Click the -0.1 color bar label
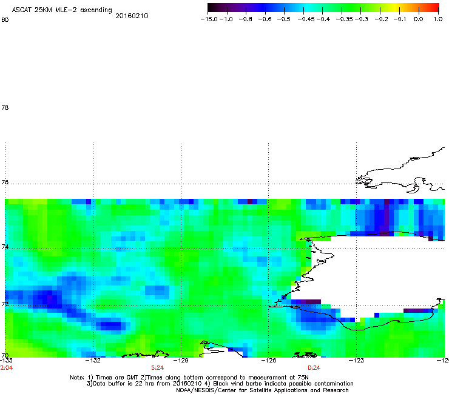The width and height of the screenshot is (449, 394). [x=400, y=19]
